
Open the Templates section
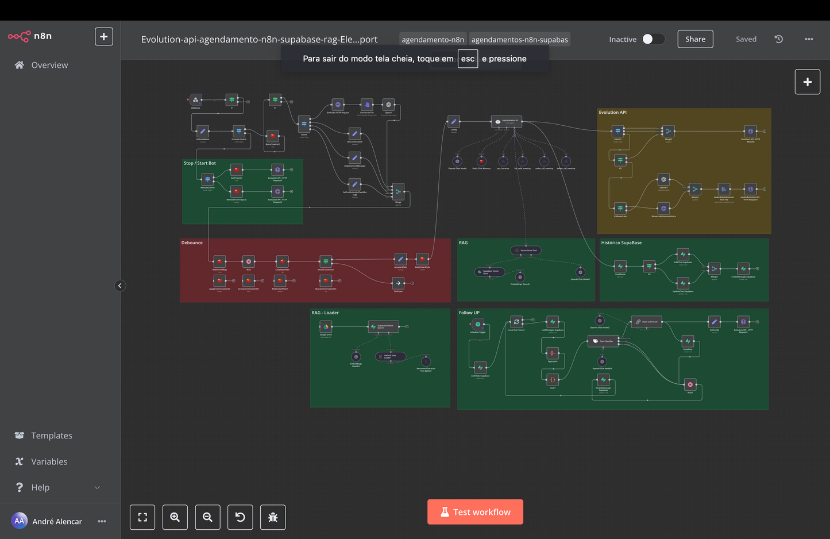click(x=52, y=436)
